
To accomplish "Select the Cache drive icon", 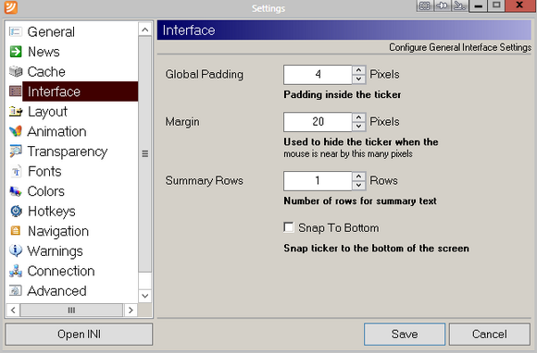I will coord(16,71).
